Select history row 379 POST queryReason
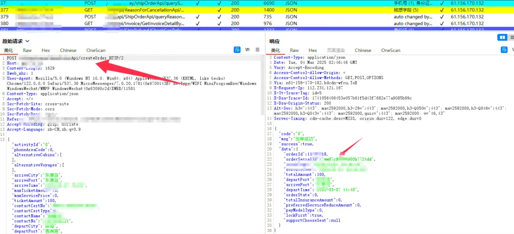This screenshot has height=234, width=514. 257,17
